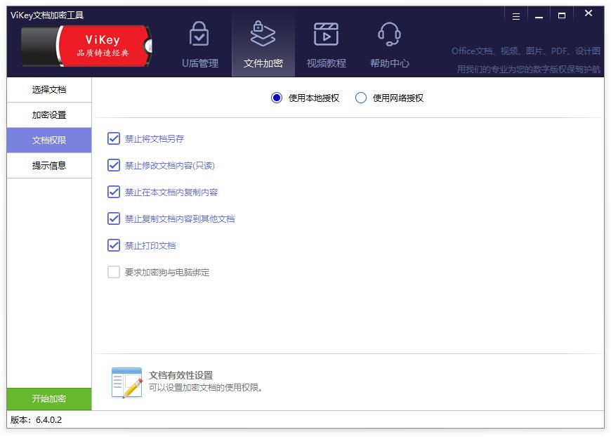Toggle 禁止修改文档内容(只读) checkbox
Screen dimensions: 611x437
pyautogui.click(x=113, y=165)
